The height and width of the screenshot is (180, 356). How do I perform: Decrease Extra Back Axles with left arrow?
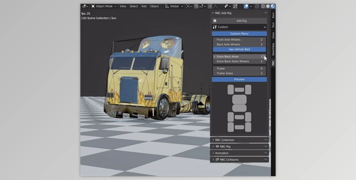click(215, 56)
